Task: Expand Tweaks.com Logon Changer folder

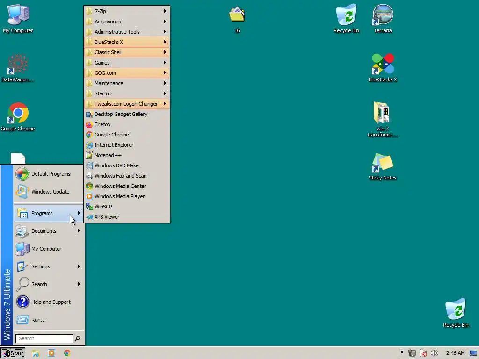Action: click(127, 104)
